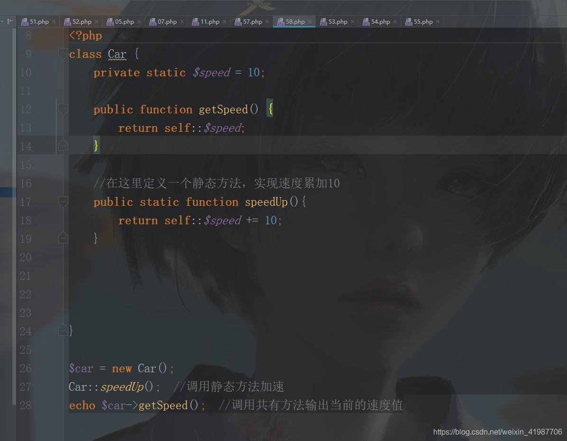Viewport: 567px width, 441px height.
Task: Click the PHP file icon on 11.php tab
Action: pos(195,22)
